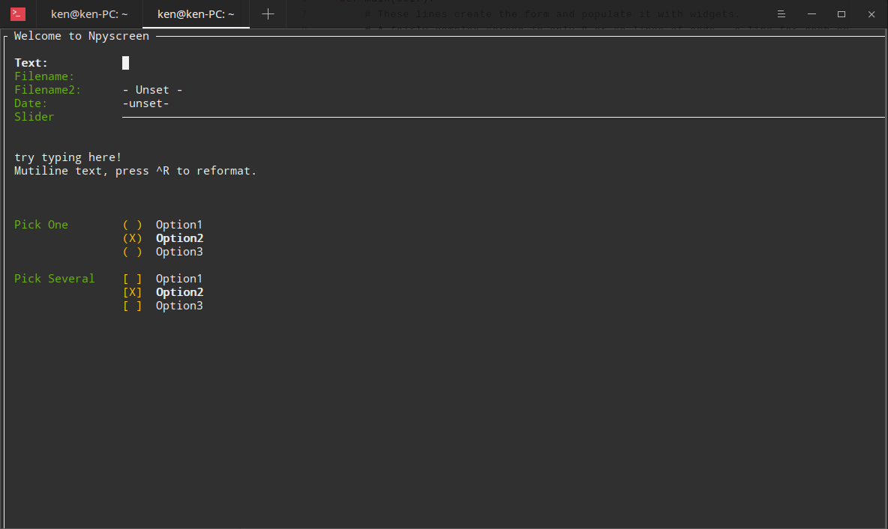Screen dimensions: 888x529
Task: Enable Option3 checkbox under Pick Several
Action: pyautogui.click(x=133, y=306)
